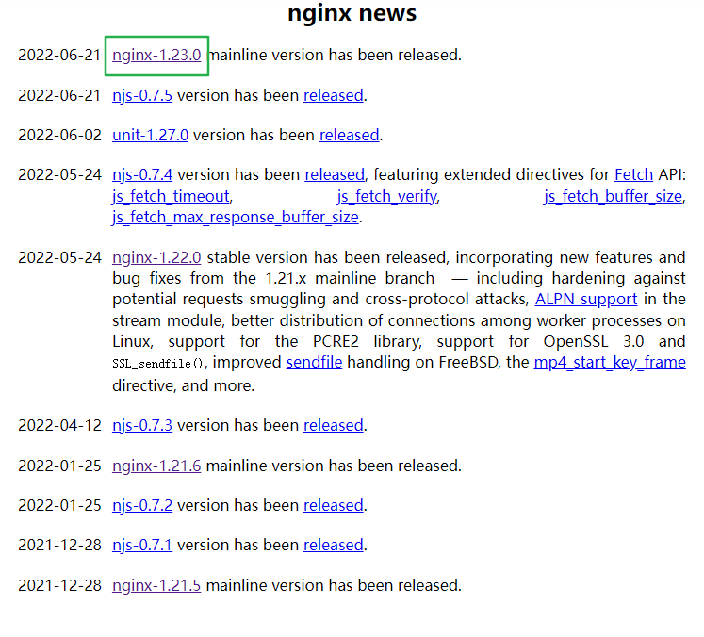704x637 pixels.
Task: Click date 2022-05-24 beside nginx-1.22.0
Action: point(59,257)
